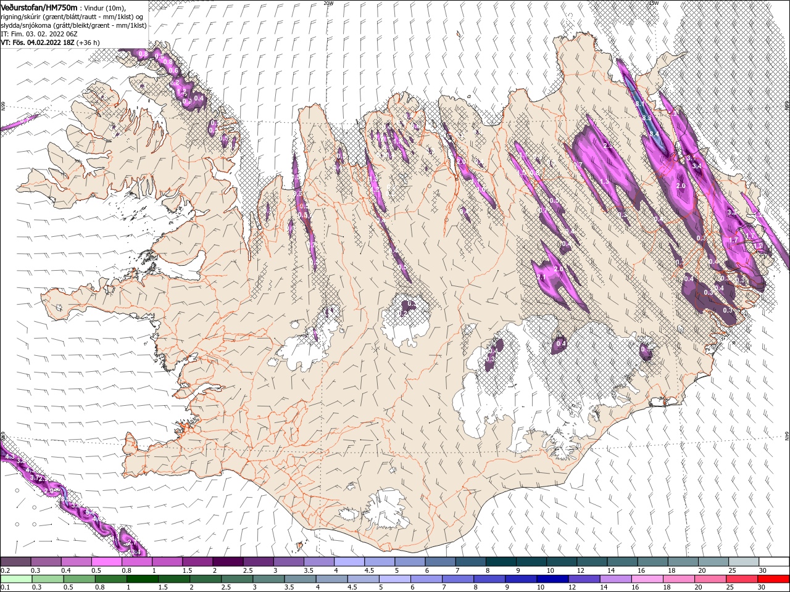Select the pale green 0.1–0.3 rain legend swatch
The width and height of the screenshot is (790, 592).
point(16,579)
